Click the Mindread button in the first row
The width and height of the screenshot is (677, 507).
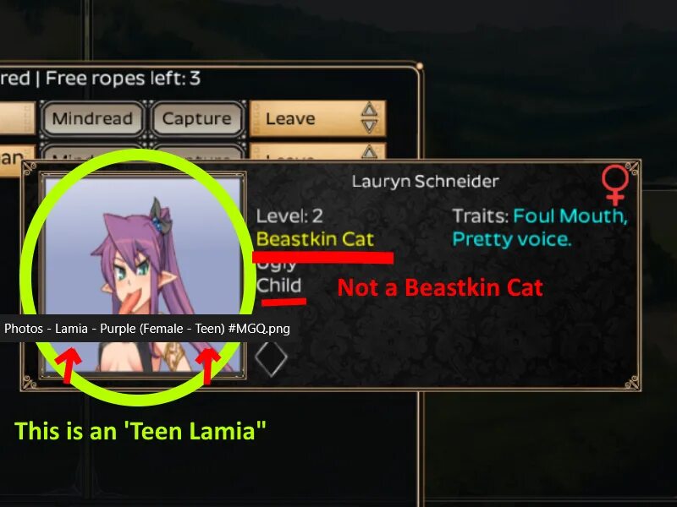92,118
